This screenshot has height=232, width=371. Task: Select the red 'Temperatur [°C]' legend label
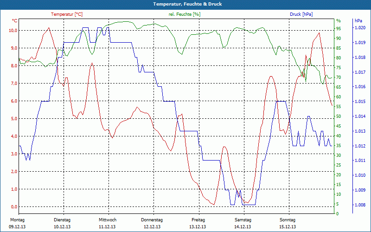(67, 14)
